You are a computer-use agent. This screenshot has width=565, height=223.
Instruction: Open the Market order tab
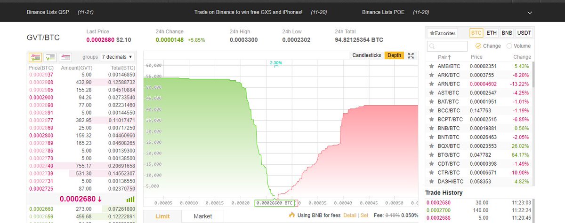click(x=202, y=216)
